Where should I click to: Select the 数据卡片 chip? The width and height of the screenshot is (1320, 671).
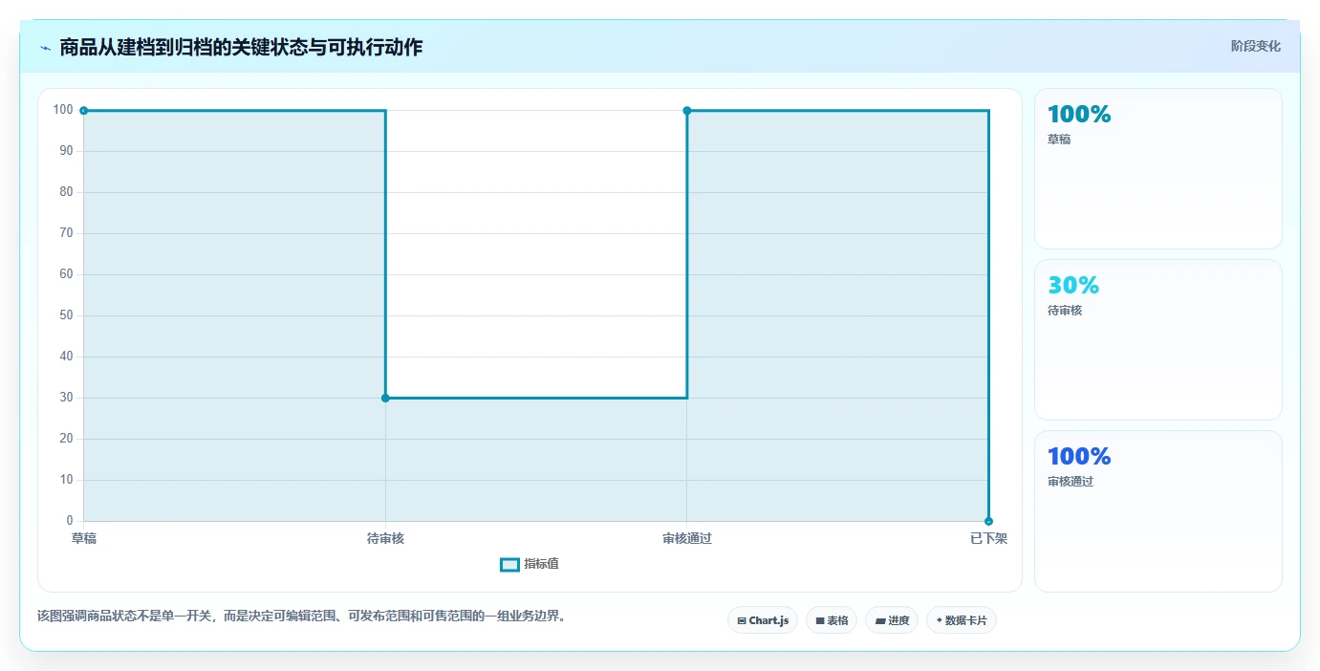[x=962, y=620]
